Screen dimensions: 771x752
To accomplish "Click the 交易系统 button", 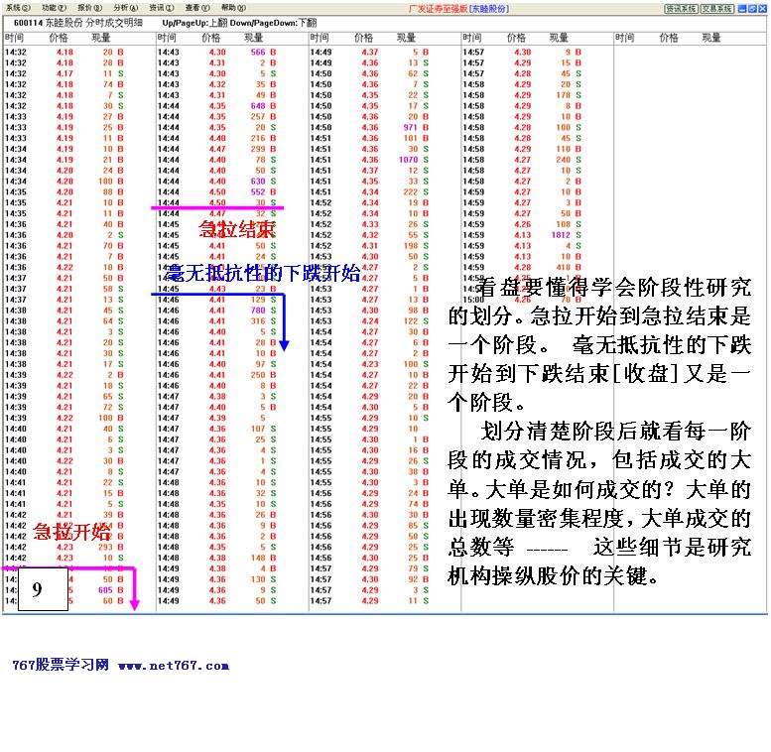I will (x=716, y=9).
